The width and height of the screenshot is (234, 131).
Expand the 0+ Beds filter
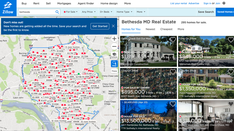106,12
